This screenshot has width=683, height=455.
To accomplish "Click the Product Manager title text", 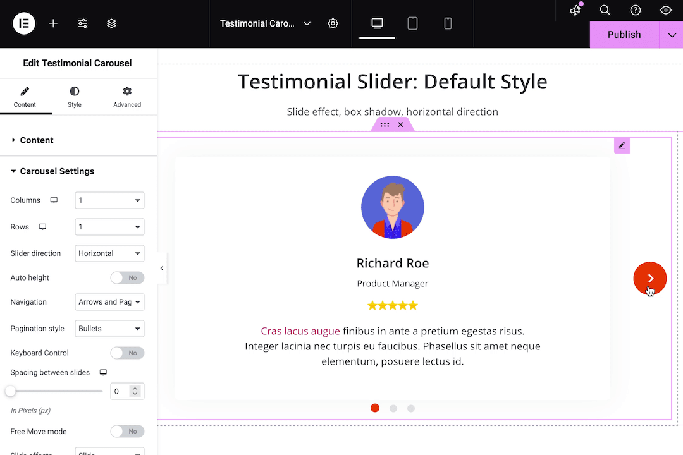I will point(393,284).
